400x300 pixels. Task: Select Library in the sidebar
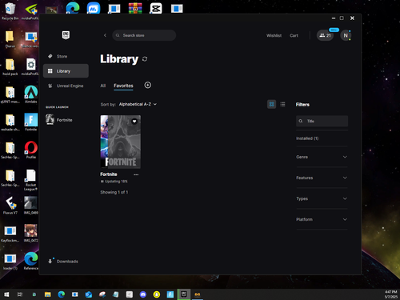coord(66,71)
